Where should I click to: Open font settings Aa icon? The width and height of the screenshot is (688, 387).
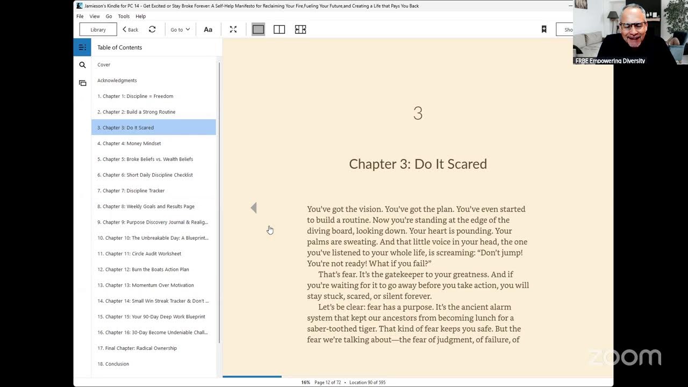tap(208, 30)
